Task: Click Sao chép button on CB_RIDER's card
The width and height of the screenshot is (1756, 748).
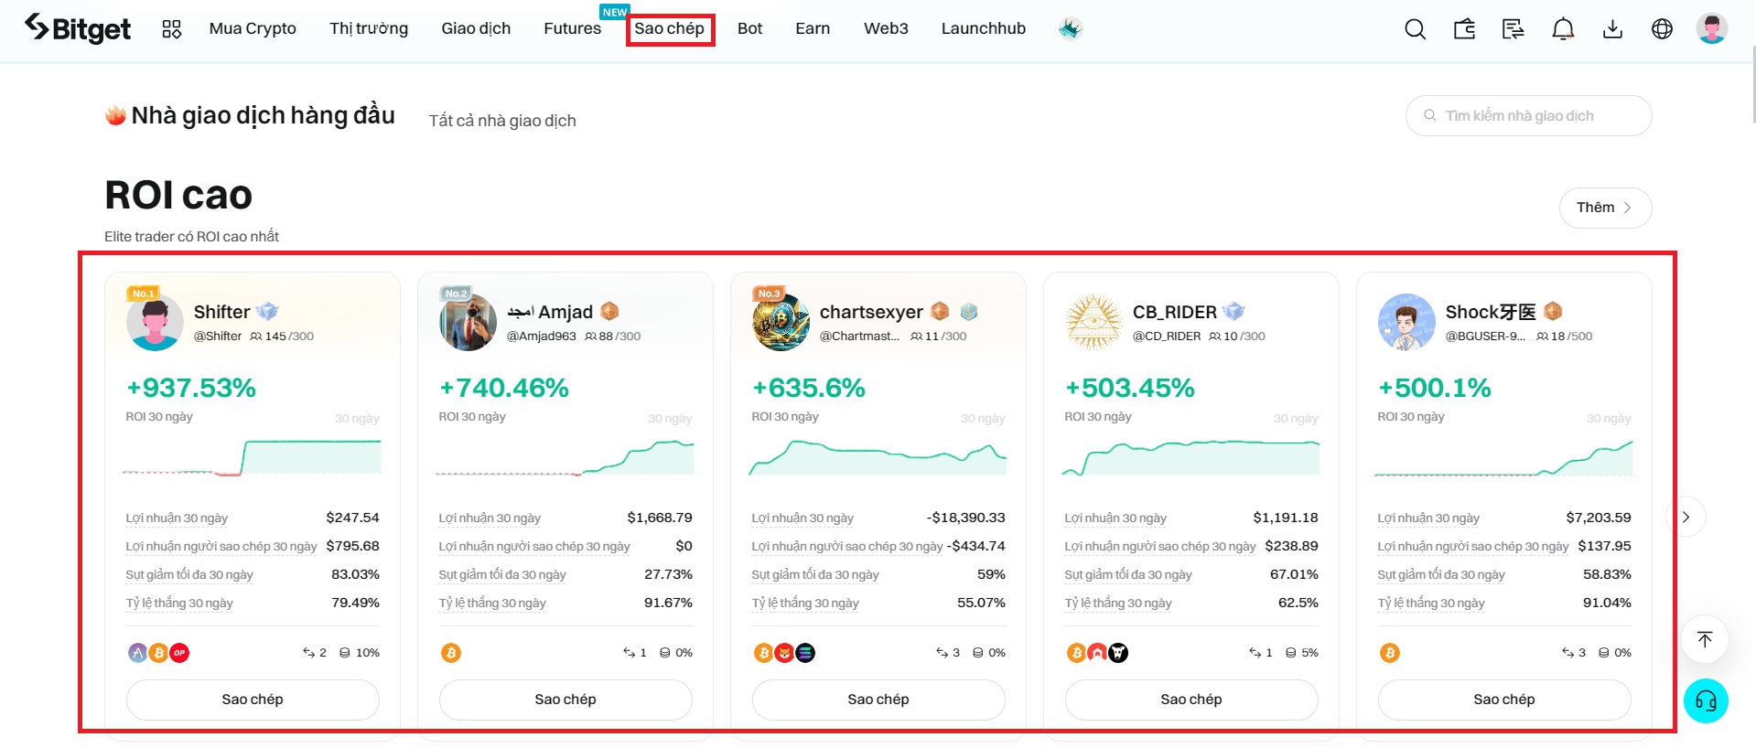Action: (1191, 700)
